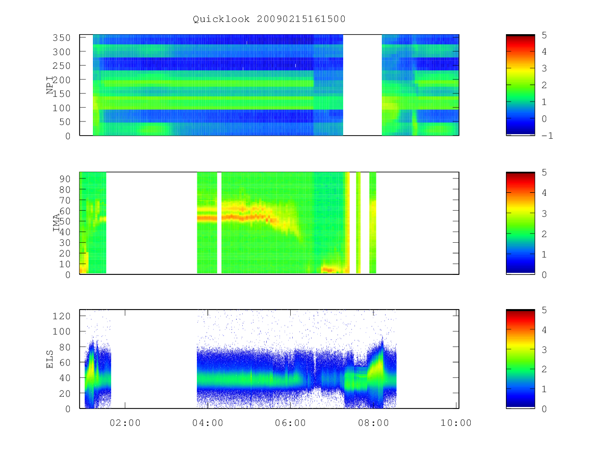Click the 70 tick on IMA axis
The height and width of the screenshot is (459, 612).
tap(66, 200)
